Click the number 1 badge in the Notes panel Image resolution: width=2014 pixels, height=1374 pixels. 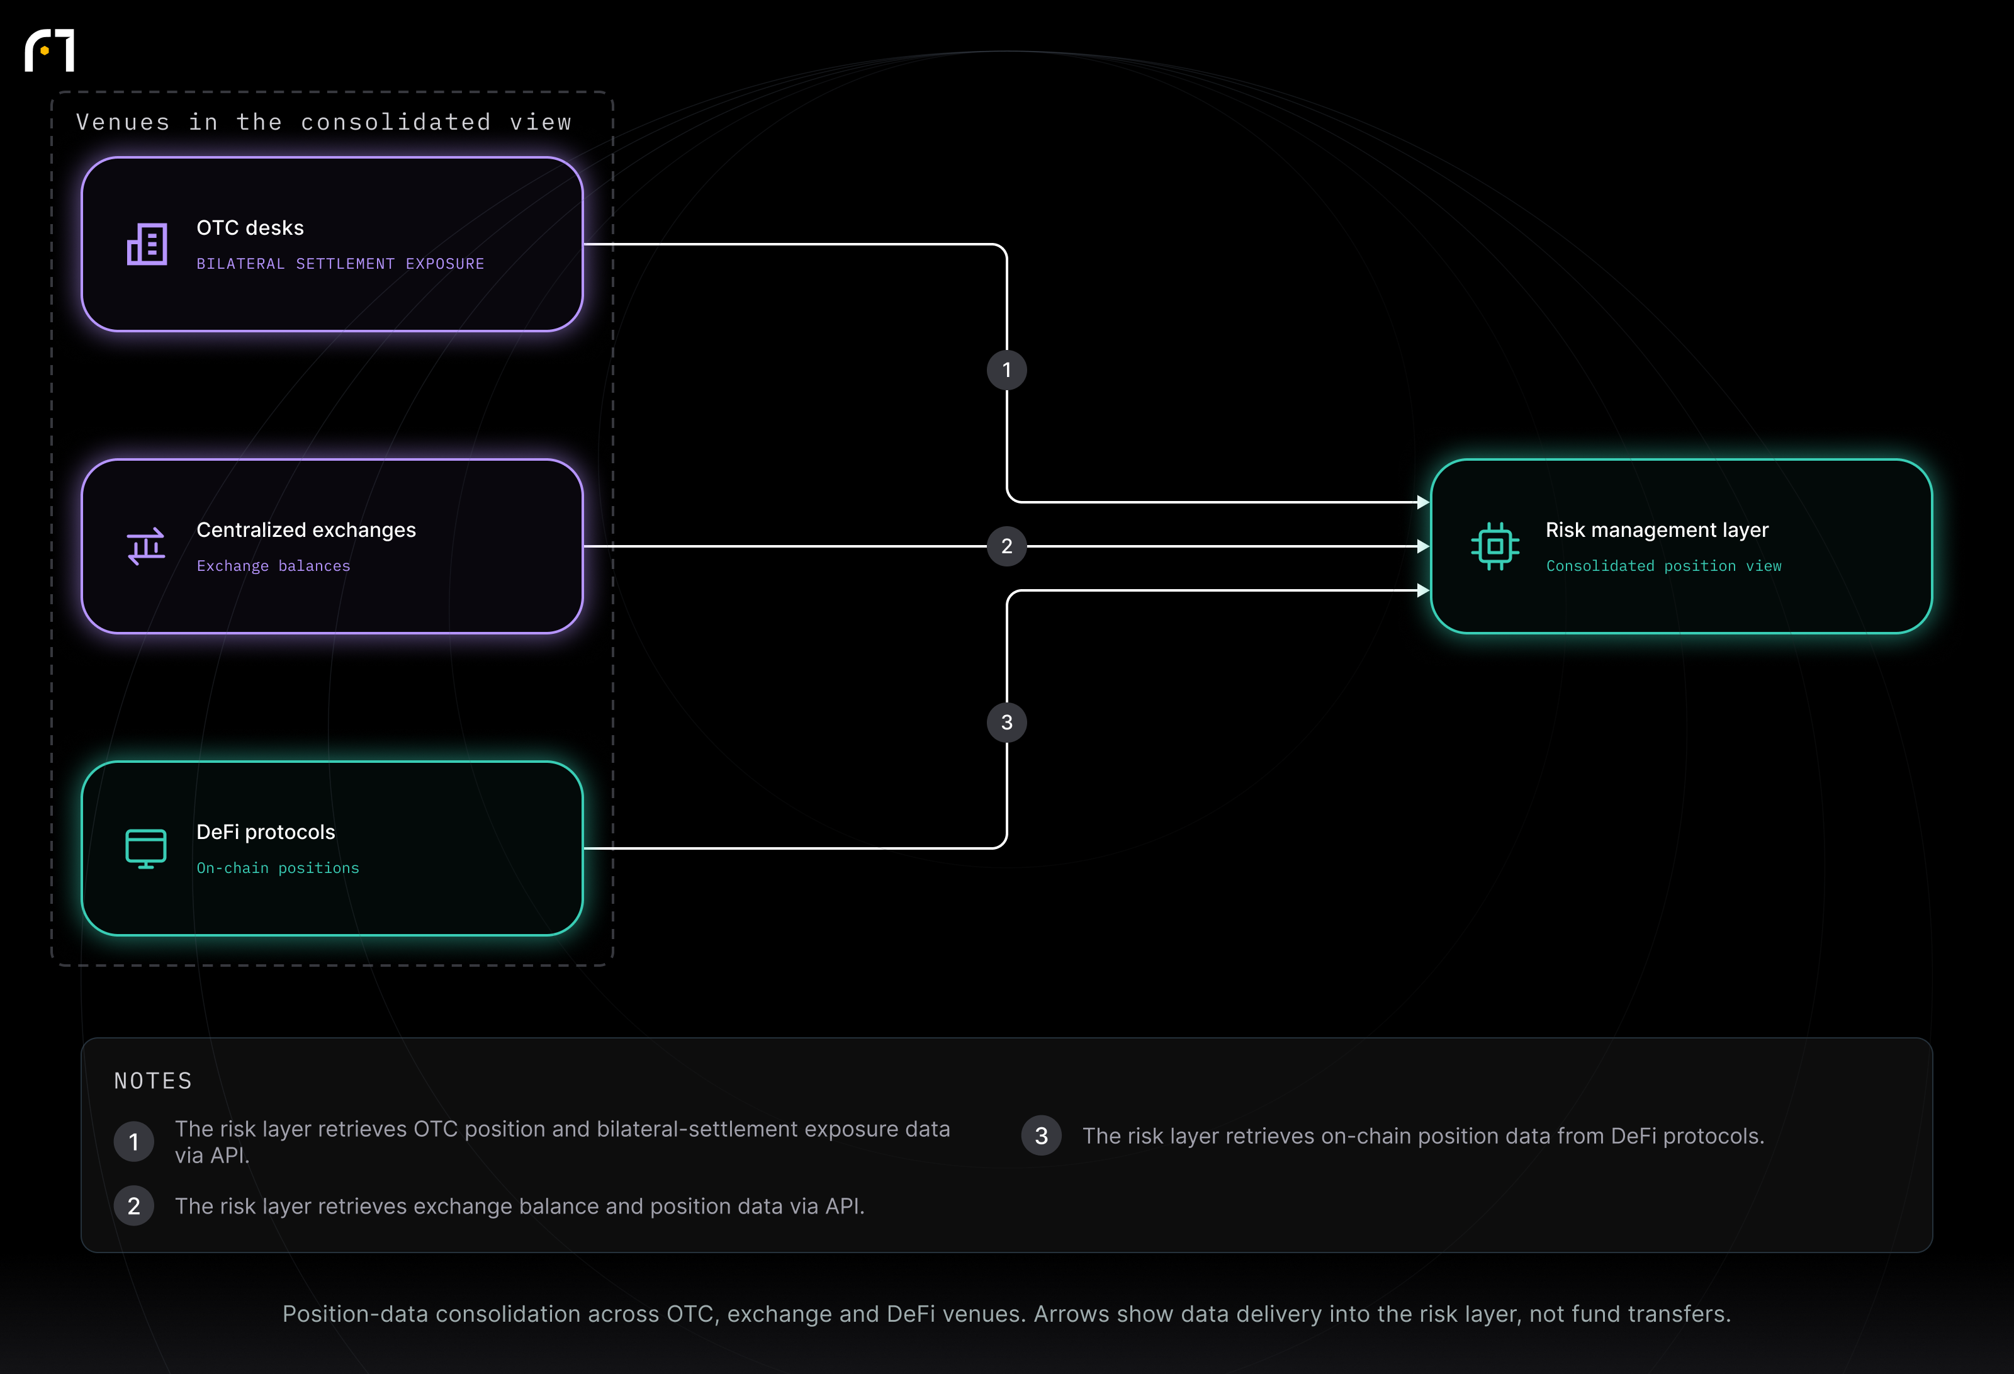pos(134,1142)
